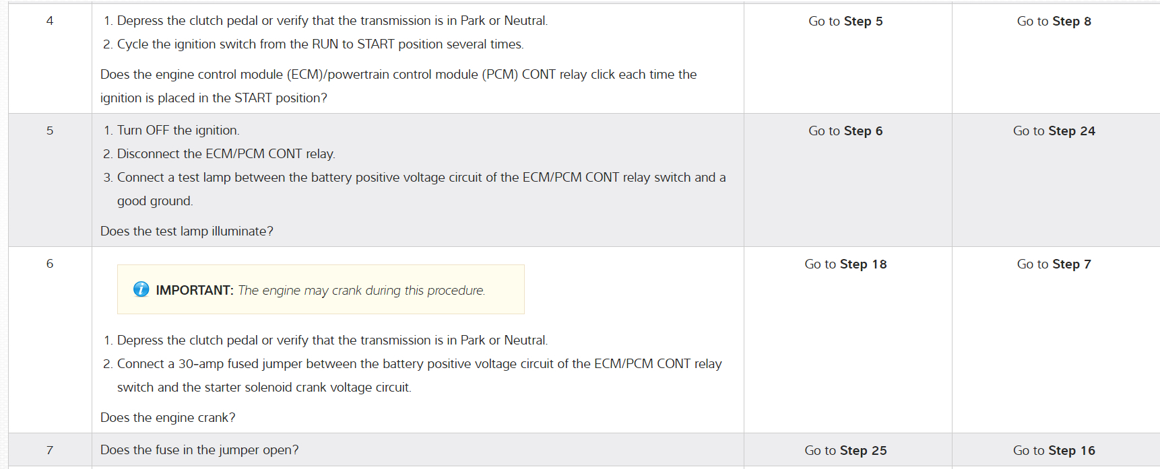Click step number 5 in first column

point(50,131)
